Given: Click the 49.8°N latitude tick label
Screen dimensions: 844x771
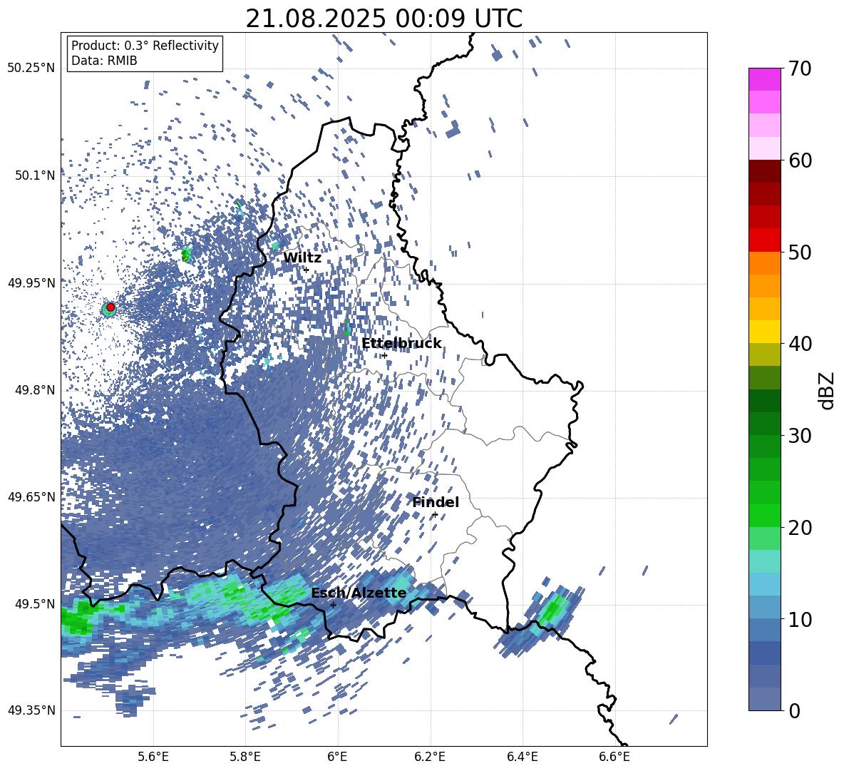Looking at the screenshot, I should point(35,390).
